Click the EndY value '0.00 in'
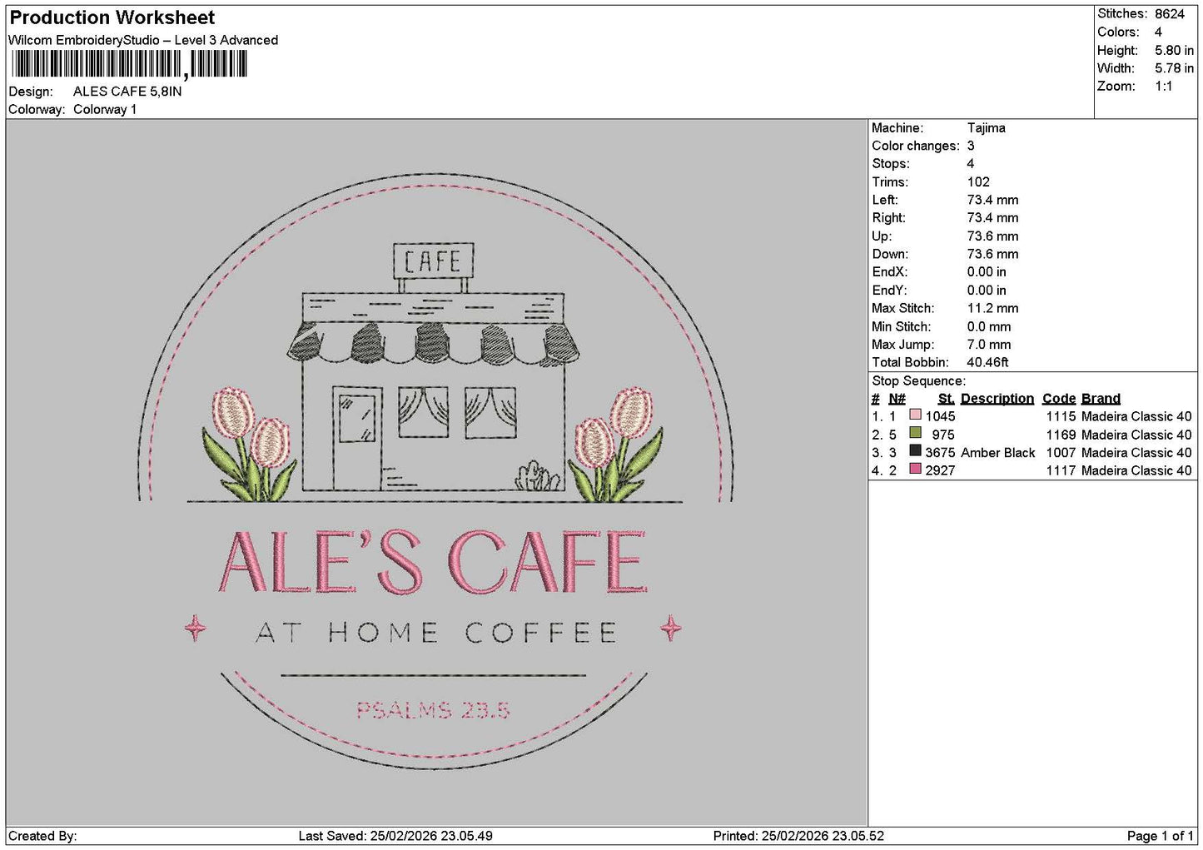Image resolution: width=1203 pixels, height=850 pixels. click(987, 290)
